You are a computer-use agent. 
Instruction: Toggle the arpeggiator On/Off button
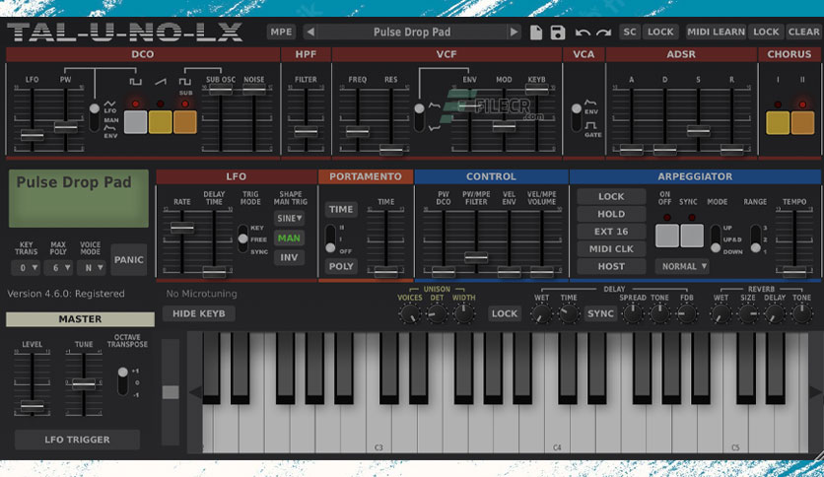tap(667, 236)
